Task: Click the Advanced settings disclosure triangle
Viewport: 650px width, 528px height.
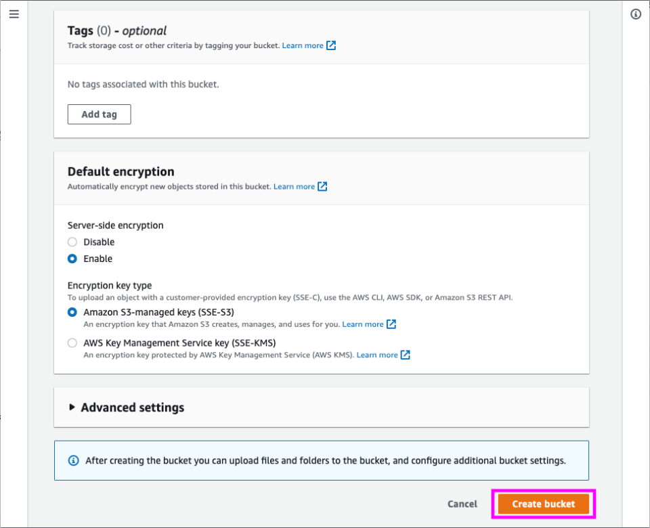Action: (72, 408)
